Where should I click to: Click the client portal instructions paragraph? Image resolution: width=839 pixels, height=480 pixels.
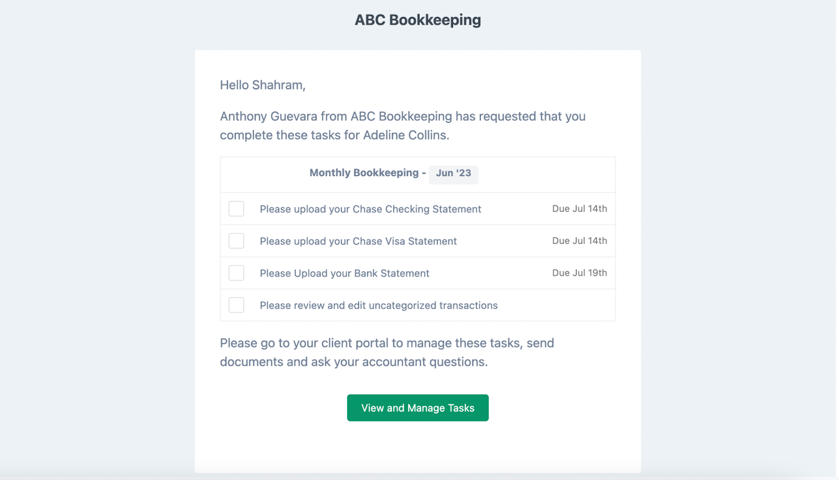387,353
